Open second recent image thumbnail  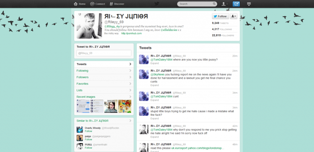(x=97, y=106)
